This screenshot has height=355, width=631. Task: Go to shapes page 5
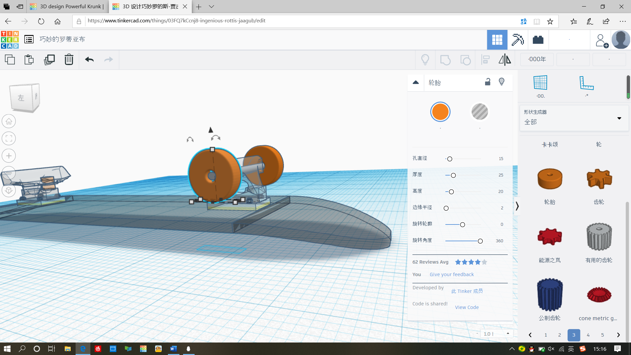click(602, 335)
